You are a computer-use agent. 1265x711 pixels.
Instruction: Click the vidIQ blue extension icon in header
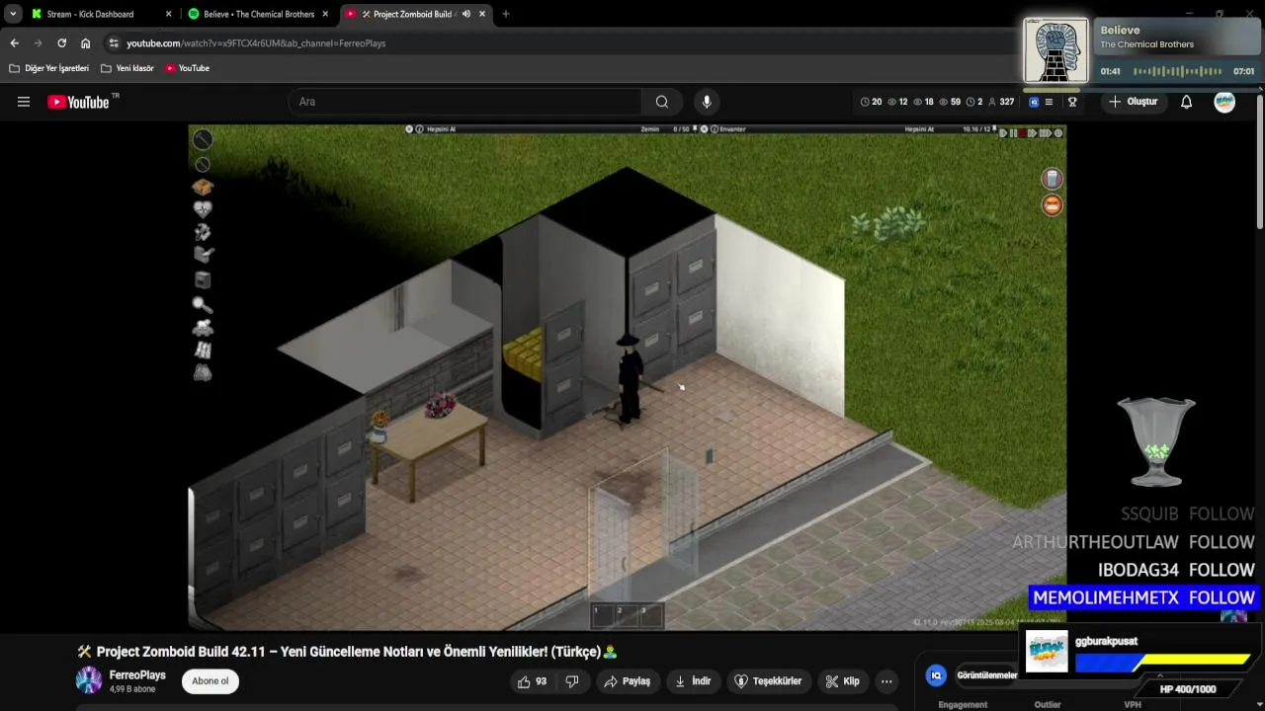tap(1034, 102)
